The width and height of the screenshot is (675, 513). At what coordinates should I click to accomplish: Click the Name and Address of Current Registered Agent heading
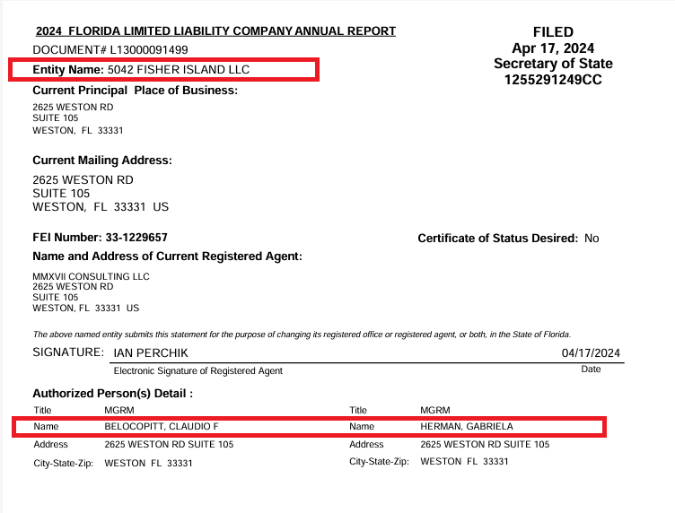coord(167,256)
